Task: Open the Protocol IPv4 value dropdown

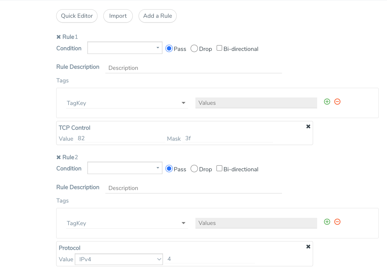Action: (x=119, y=259)
